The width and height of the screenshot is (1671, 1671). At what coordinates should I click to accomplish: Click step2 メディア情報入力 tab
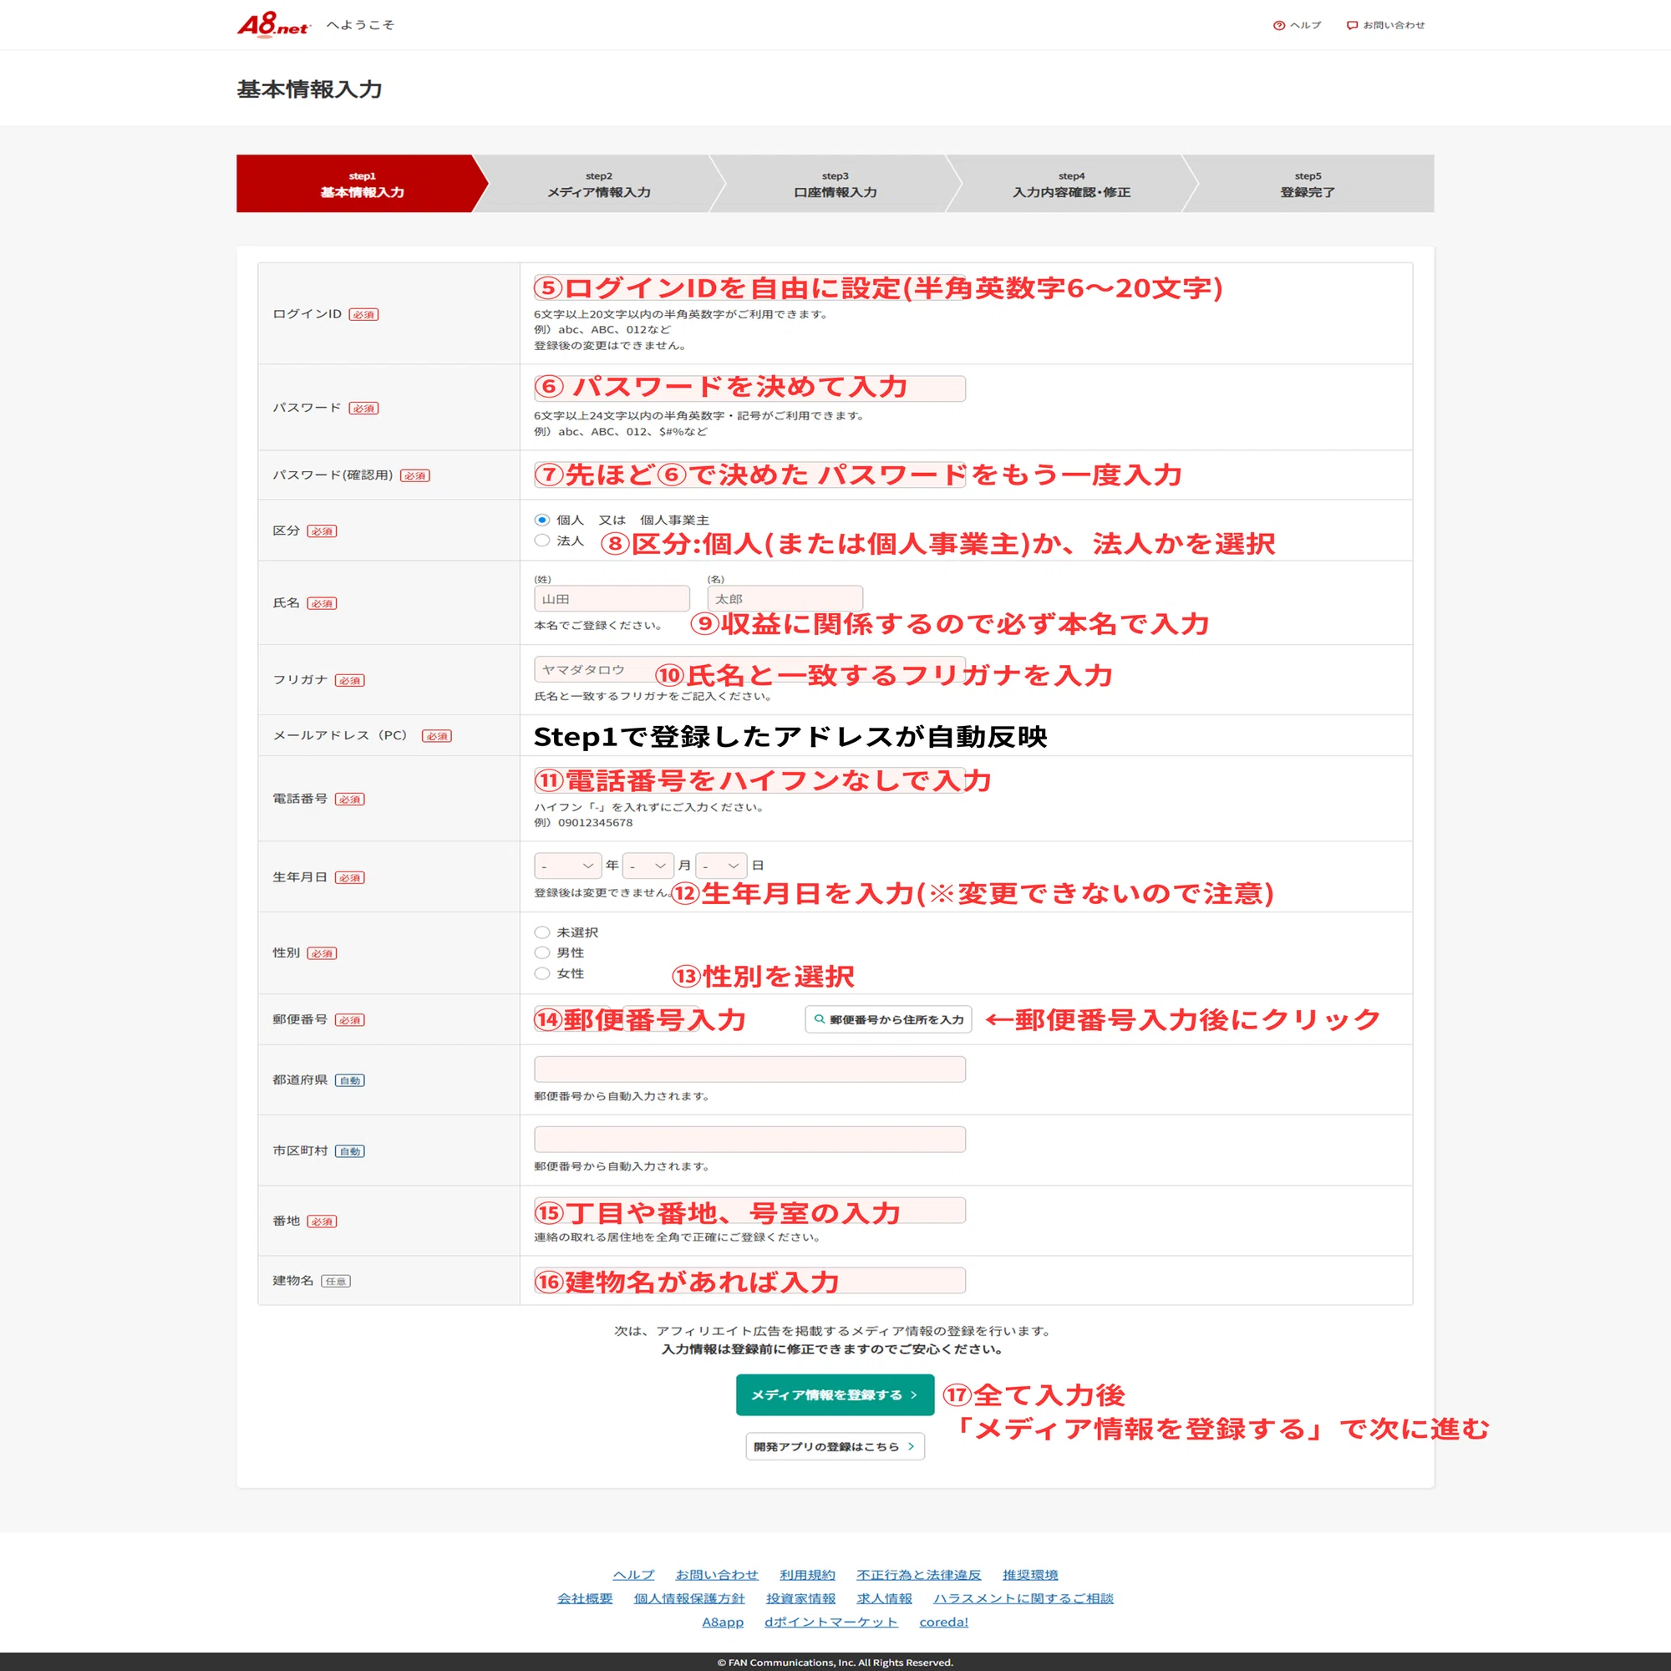pyautogui.click(x=598, y=183)
